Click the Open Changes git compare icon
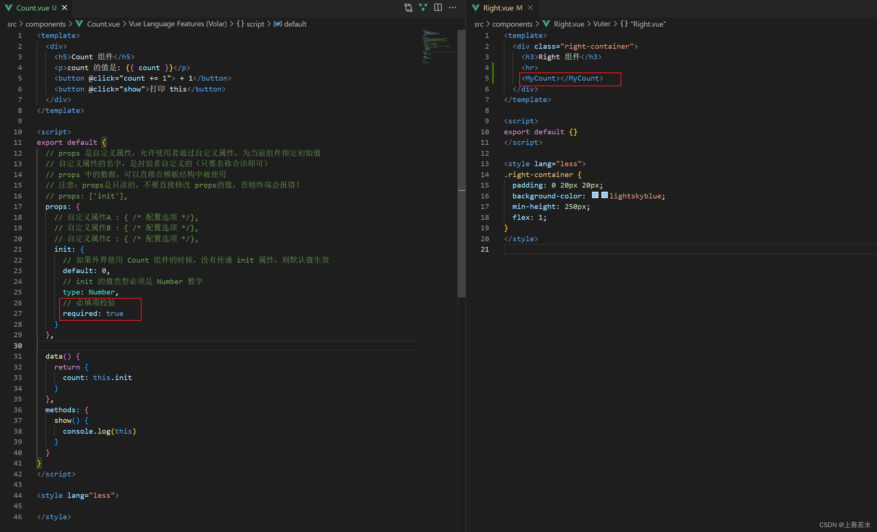The height and width of the screenshot is (532, 877). [x=408, y=8]
